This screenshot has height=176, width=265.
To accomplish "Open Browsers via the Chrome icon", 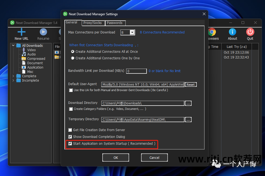I will (x=212, y=32).
